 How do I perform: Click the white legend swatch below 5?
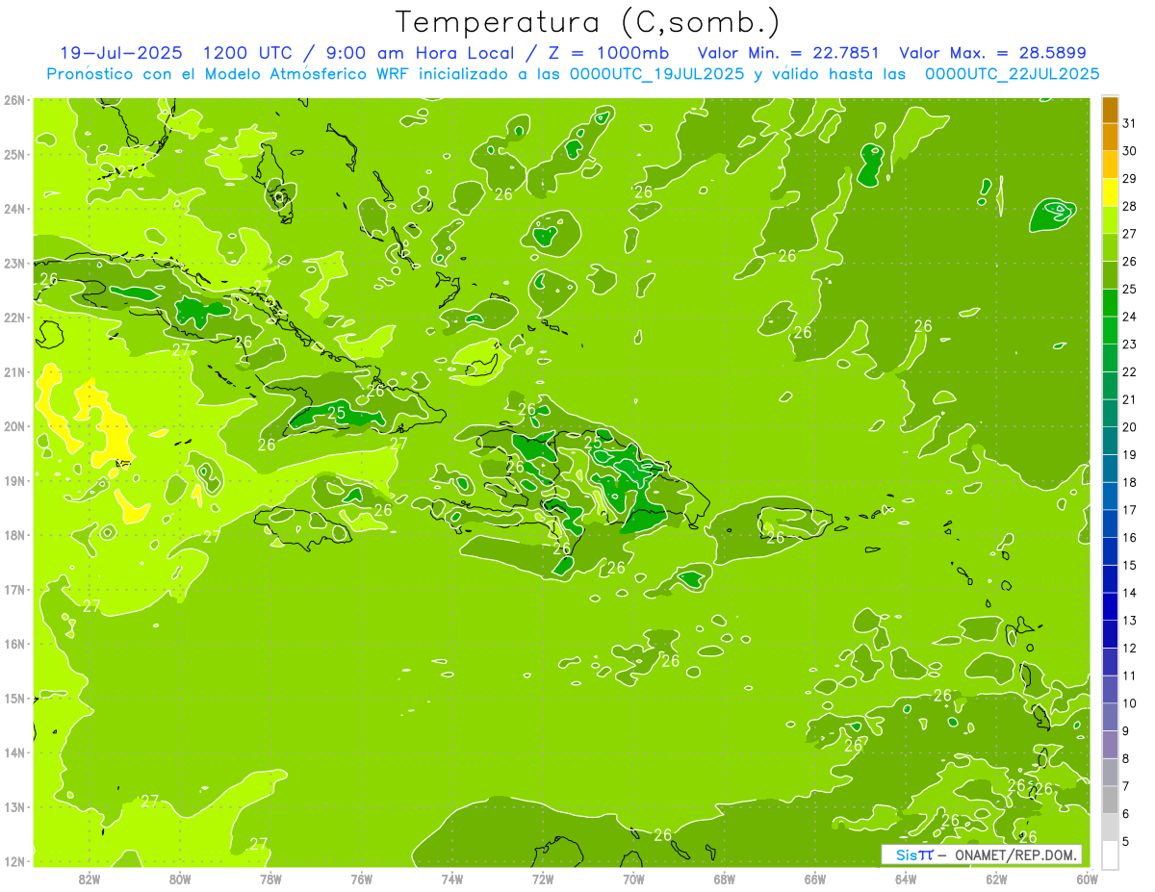[1111, 855]
